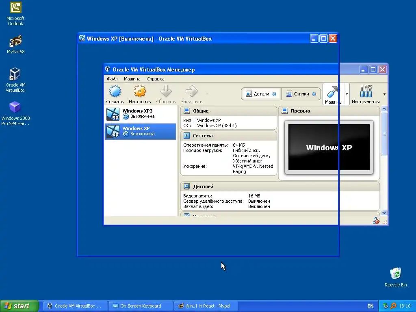Click the EN language indicator
The height and width of the screenshot is (312, 416).
(x=370, y=306)
